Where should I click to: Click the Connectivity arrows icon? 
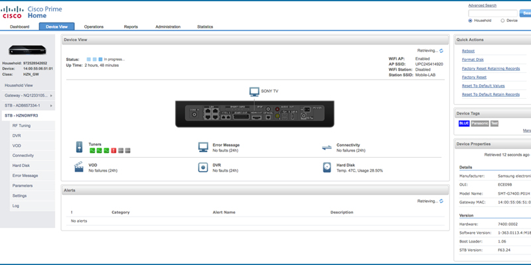[326, 146]
